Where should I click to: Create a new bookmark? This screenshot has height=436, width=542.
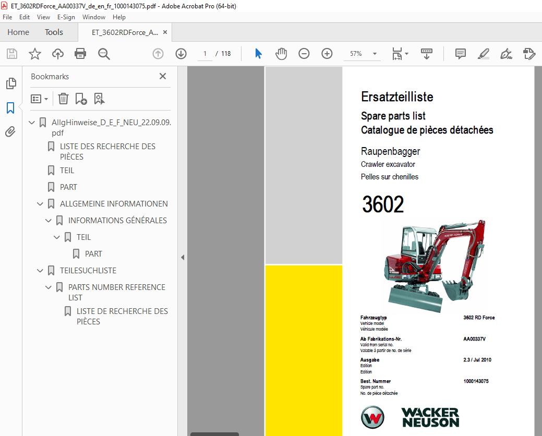pyautogui.click(x=81, y=99)
